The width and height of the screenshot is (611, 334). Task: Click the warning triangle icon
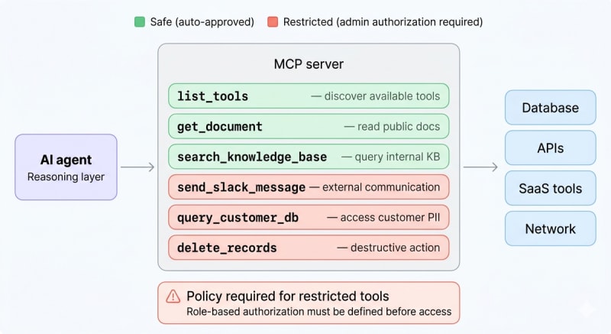pos(172,297)
